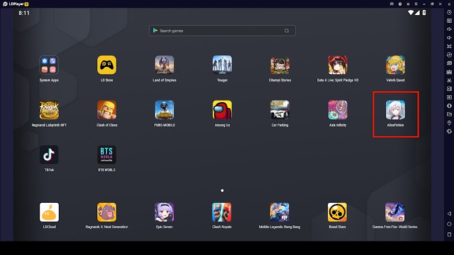Click the home screen page indicator dot
This screenshot has width=454, height=255.
(x=222, y=191)
